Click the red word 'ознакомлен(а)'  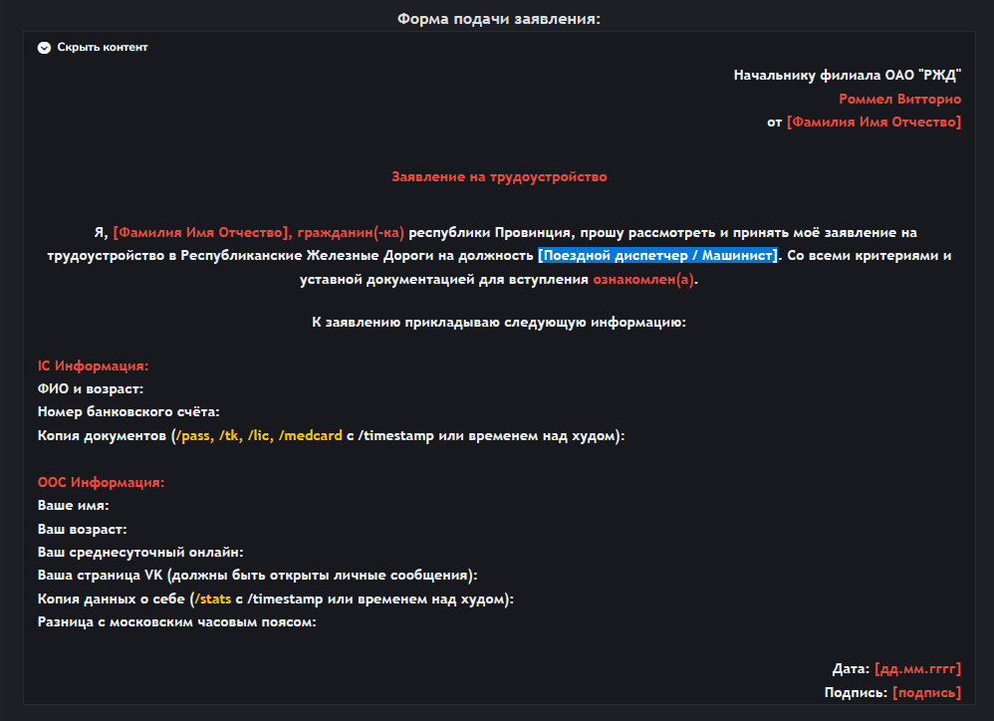(643, 280)
